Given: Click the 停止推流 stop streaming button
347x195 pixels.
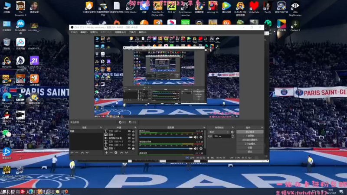Looking at the screenshot, I should click(x=250, y=132).
